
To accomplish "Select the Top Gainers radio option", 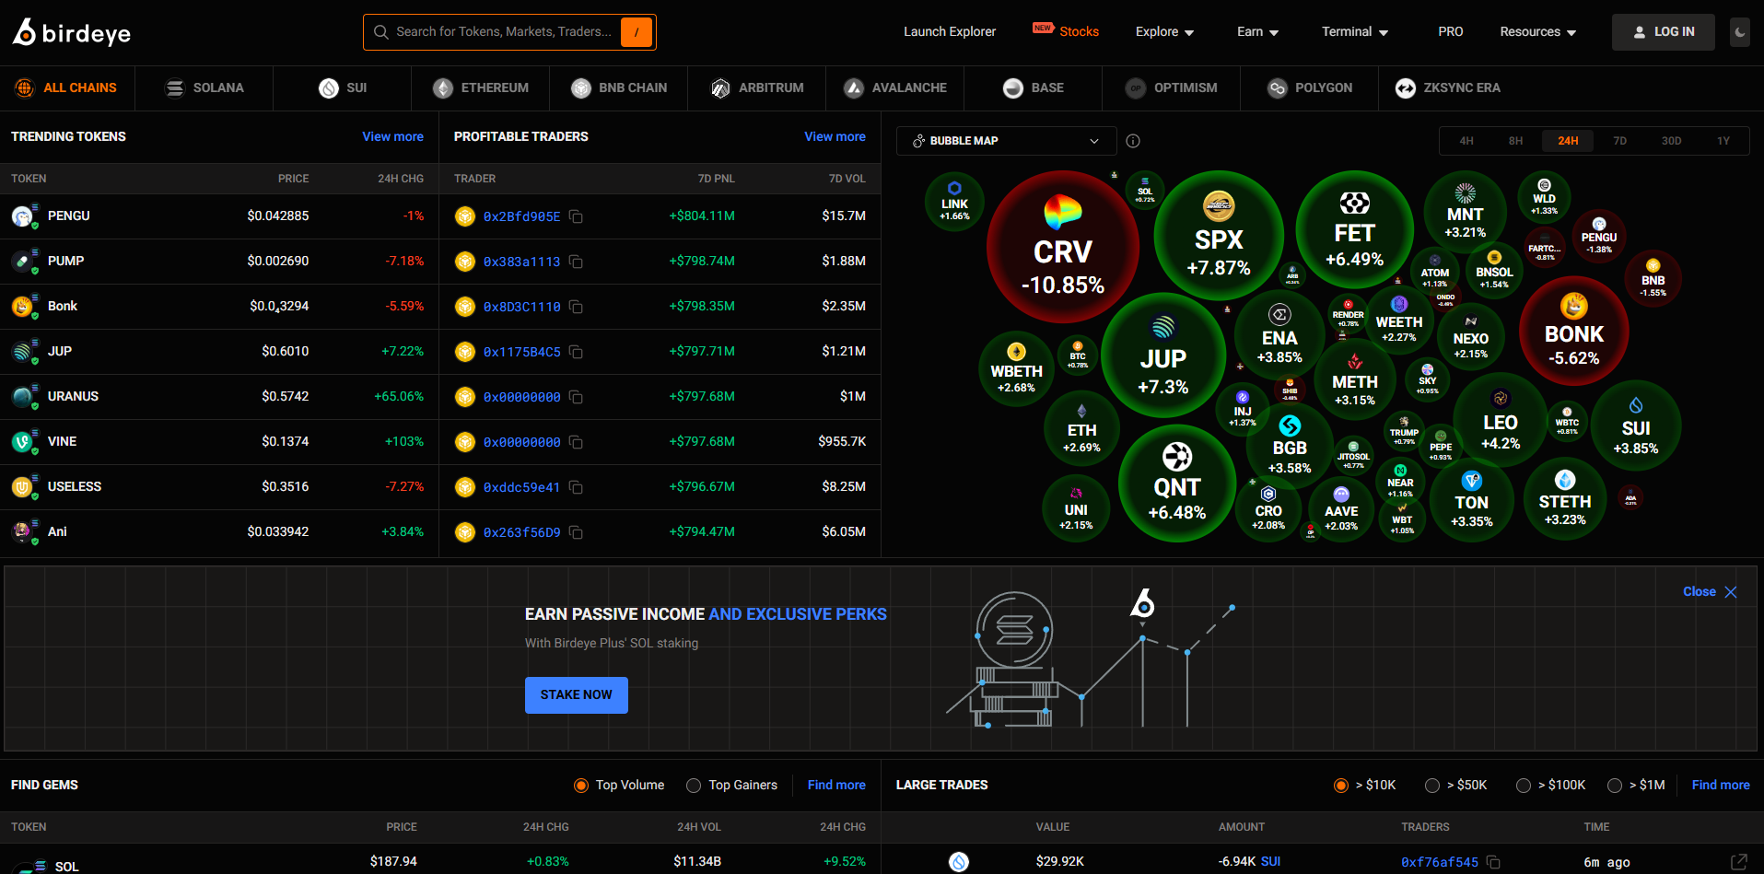I will pyautogui.click(x=694, y=786).
